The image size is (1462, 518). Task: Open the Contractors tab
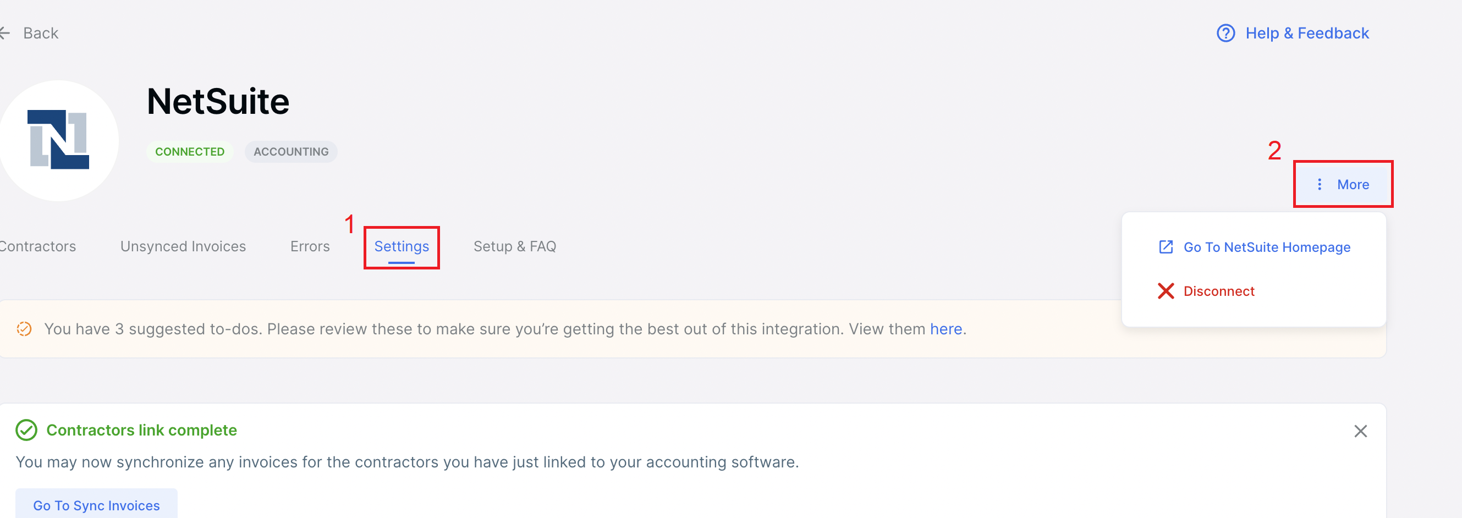click(x=37, y=246)
